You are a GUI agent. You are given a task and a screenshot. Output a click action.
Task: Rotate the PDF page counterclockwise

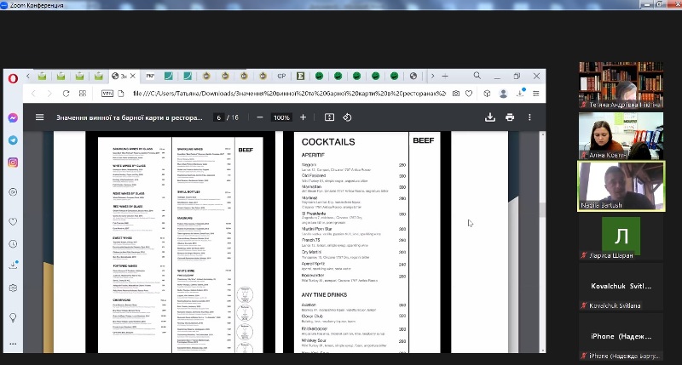tap(348, 117)
